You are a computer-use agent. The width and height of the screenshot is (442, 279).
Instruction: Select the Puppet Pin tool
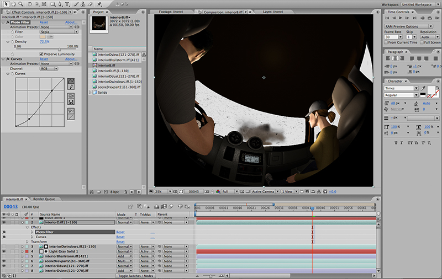99,4
